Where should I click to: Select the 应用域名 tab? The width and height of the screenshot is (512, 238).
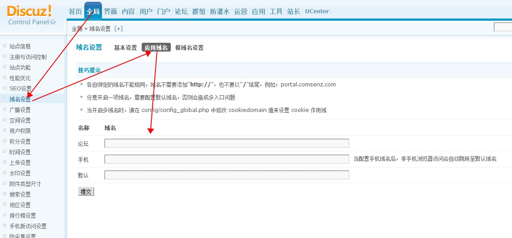pos(156,48)
